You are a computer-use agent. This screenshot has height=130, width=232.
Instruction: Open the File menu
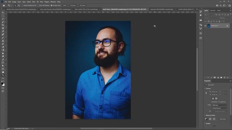coord(6,2)
